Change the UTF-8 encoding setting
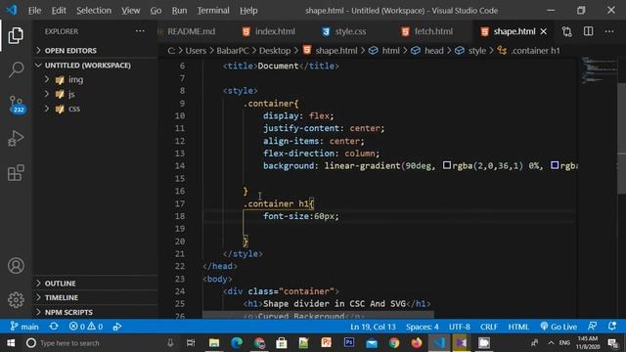This screenshot has height=352, width=626. click(459, 327)
